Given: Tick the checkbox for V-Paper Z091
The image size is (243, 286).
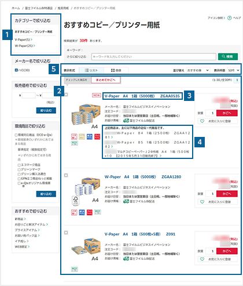Looking at the screenshot, I should point(66,233).
